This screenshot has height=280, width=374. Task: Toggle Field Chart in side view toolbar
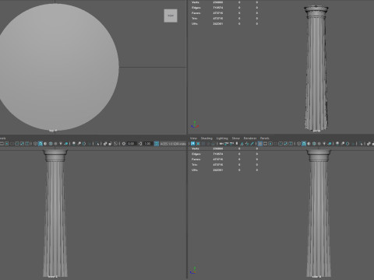[x=280, y=143]
